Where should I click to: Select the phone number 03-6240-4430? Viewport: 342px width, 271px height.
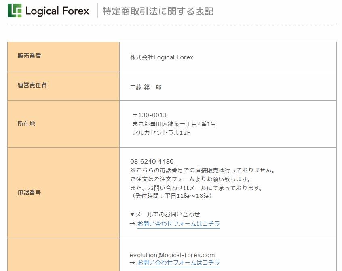(x=152, y=162)
